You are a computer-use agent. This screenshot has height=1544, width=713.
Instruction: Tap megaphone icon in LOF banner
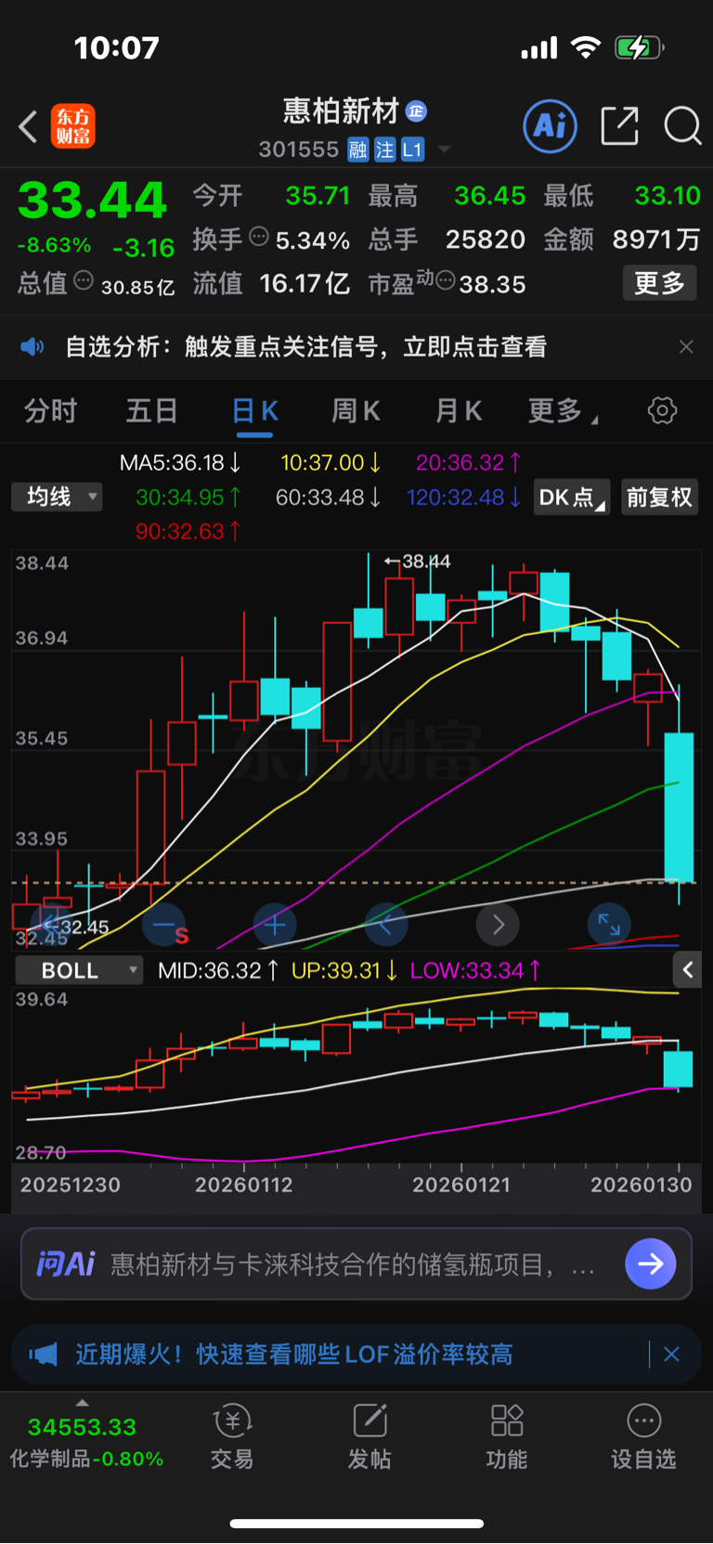point(43,1355)
